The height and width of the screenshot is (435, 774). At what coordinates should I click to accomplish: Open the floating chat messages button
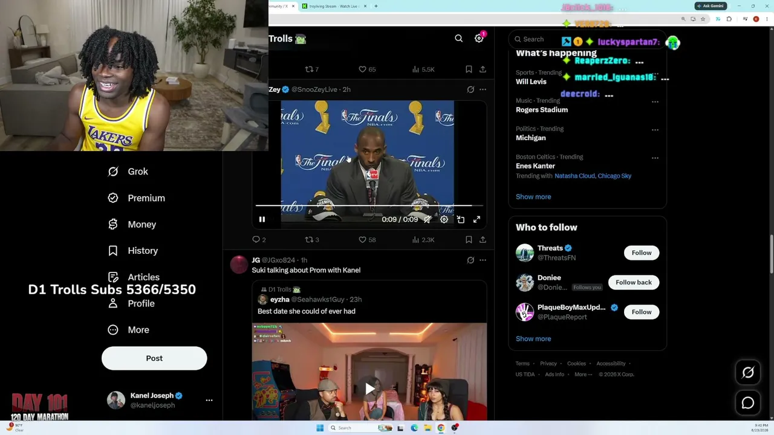pos(748,403)
